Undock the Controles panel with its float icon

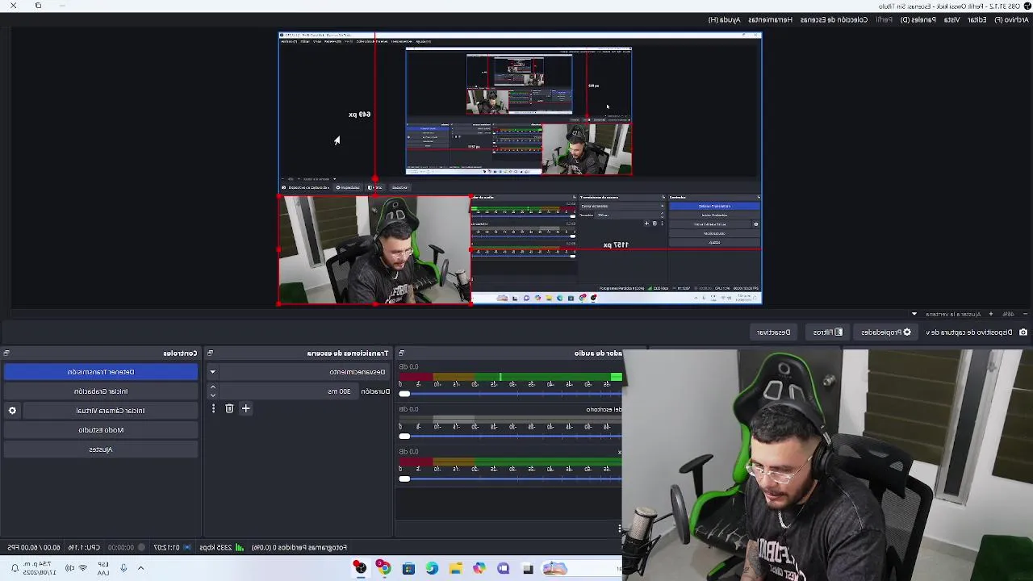6,353
